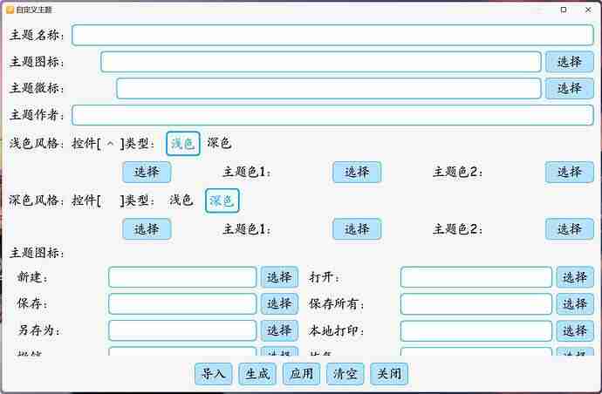
Task: Close the window with the X icon
Action: point(588,10)
